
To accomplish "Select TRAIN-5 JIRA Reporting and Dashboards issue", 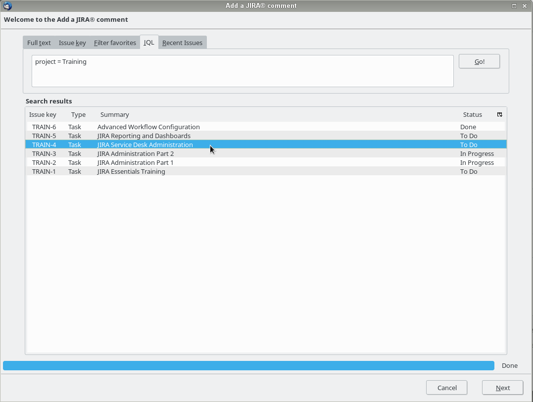I will (144, 136).
